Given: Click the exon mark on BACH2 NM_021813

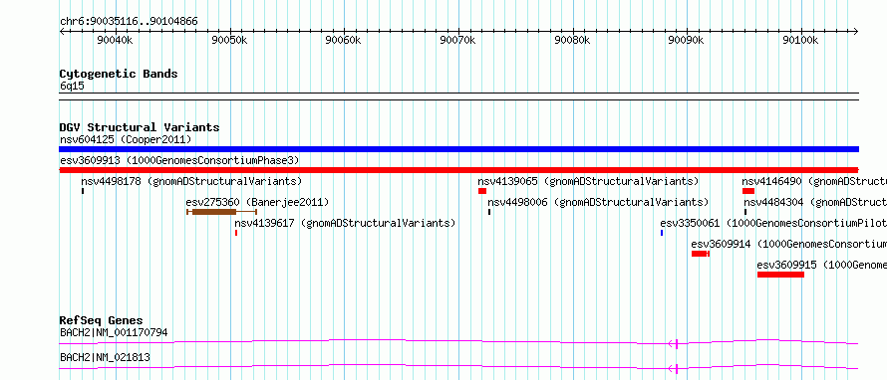Looking at the screenshot, I should (677, 369).
